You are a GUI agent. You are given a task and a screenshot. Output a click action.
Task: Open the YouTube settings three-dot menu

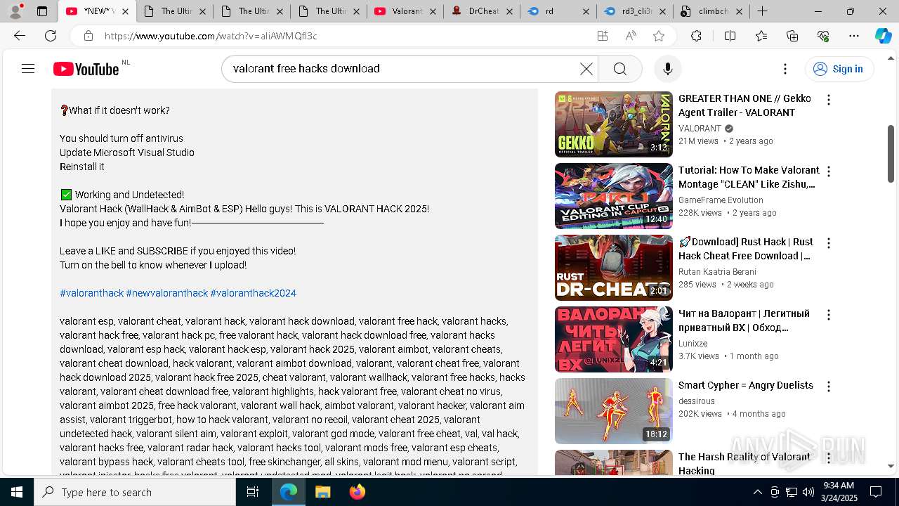point(785,68)
